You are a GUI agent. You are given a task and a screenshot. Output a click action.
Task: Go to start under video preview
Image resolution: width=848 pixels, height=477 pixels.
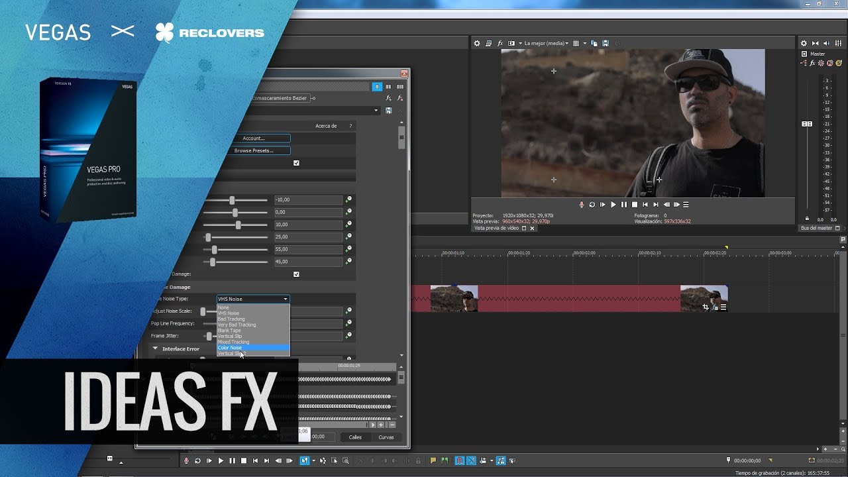click(645, 205)
